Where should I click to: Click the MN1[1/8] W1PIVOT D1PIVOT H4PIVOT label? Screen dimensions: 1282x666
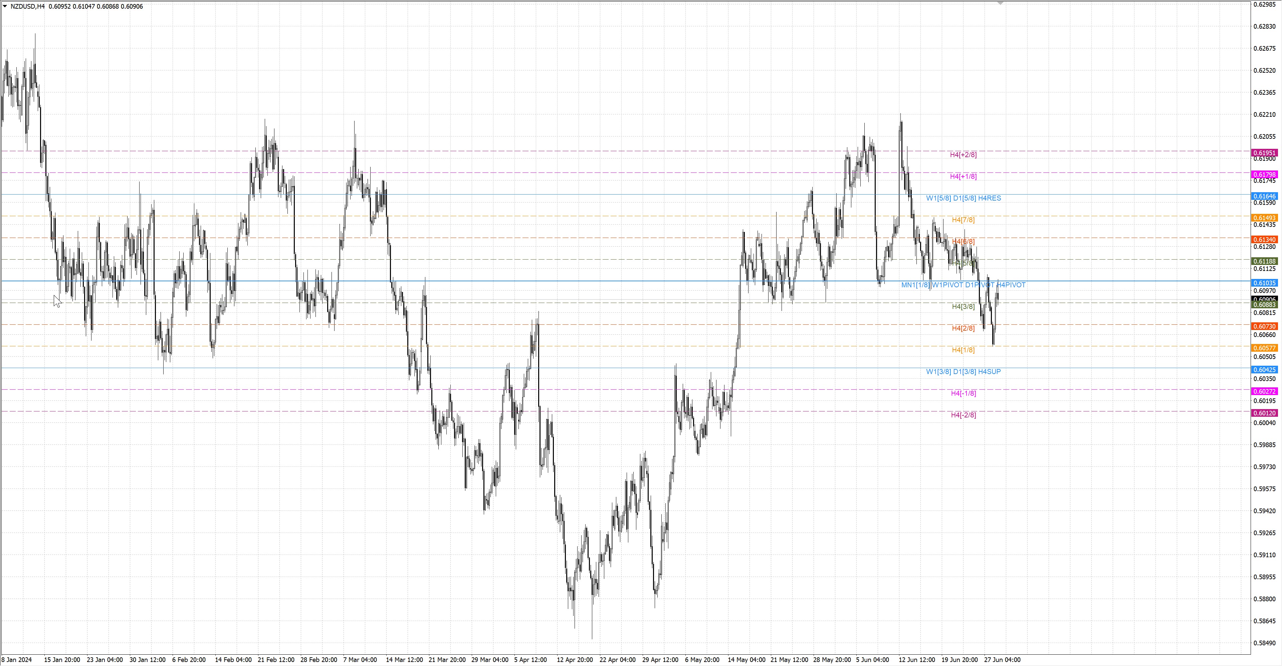coord(963,285)
